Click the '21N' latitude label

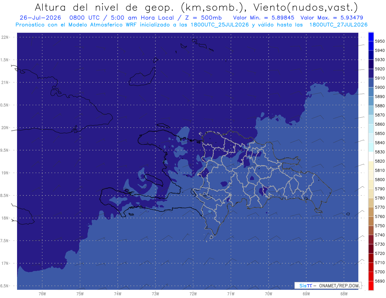point(5,82)
